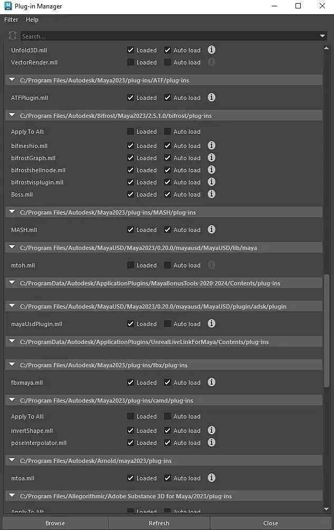
Task: Click the Browse button
Action: 55,523
